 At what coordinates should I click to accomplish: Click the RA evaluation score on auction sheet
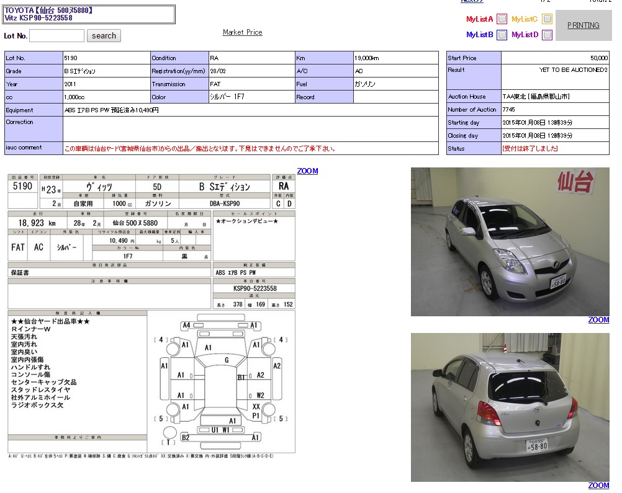(283, 186)
